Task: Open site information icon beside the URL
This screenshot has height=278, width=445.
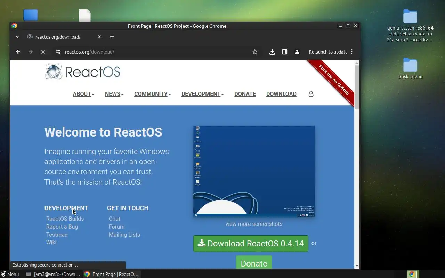Action: coord(58,52)
